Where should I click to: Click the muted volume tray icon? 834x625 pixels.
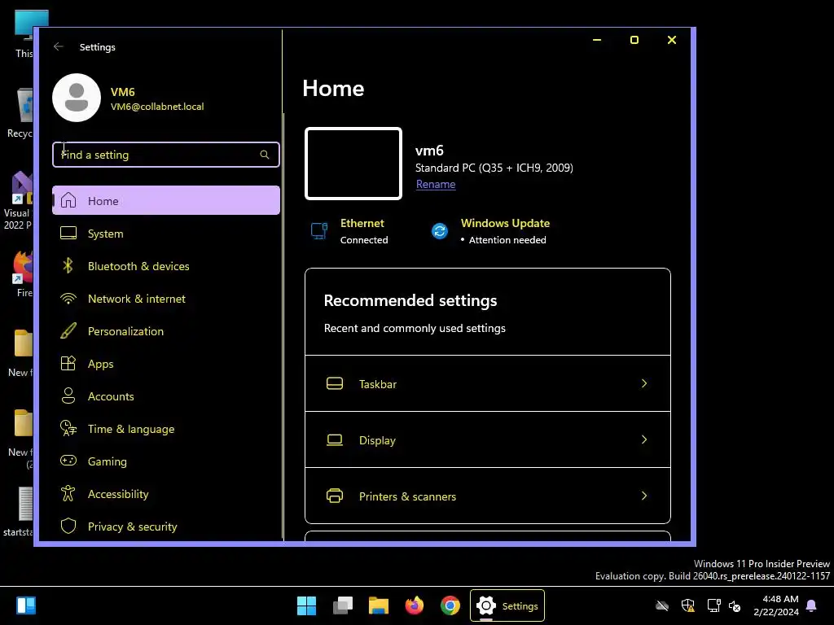(x=735, y=605)
